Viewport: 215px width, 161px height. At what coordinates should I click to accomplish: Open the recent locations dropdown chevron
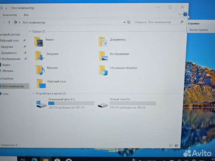point(4,22)
